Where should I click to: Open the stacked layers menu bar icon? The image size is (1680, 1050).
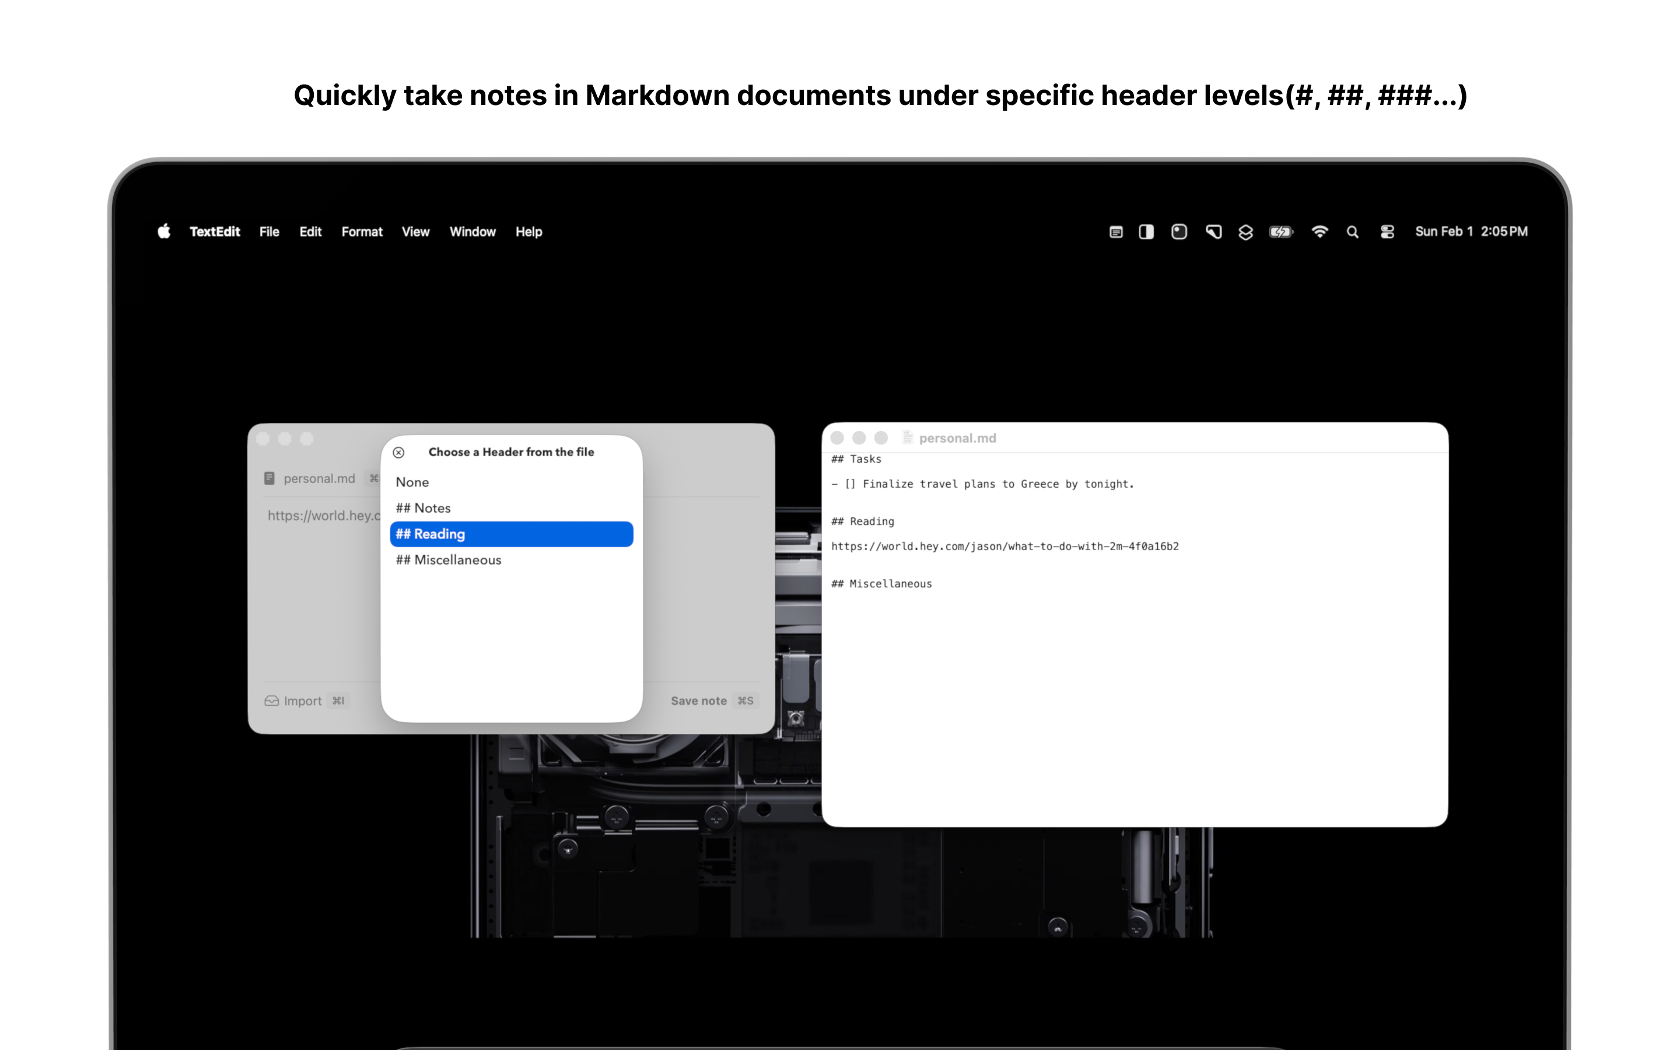1246,232
